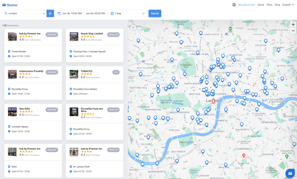
Task: Click the red hospital marker near Camberwell
Action: click(244, 156)
